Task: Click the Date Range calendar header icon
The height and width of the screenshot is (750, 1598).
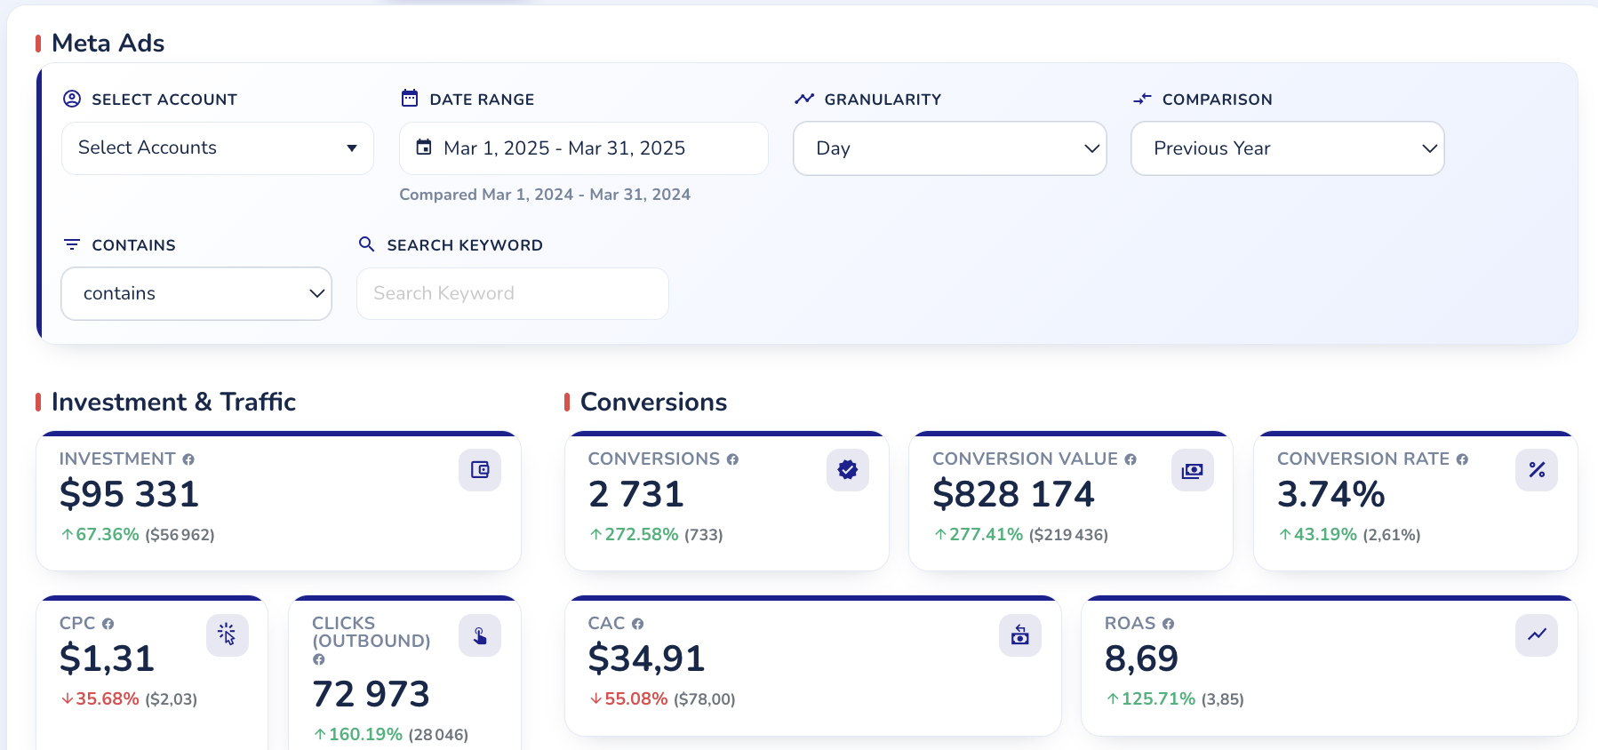Action: click(x=410, y=98)
